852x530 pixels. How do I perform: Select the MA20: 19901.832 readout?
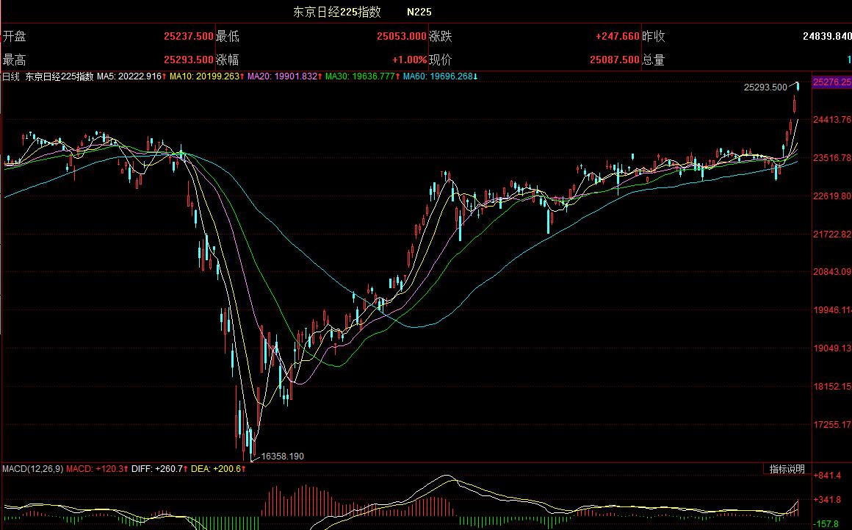[285, 76]
